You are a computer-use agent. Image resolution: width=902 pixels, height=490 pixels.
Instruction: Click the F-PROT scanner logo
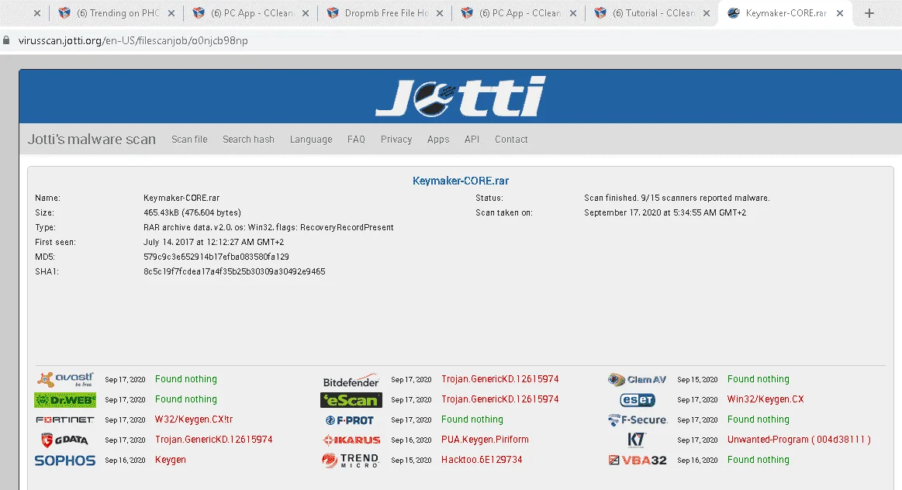click(350, 420)
